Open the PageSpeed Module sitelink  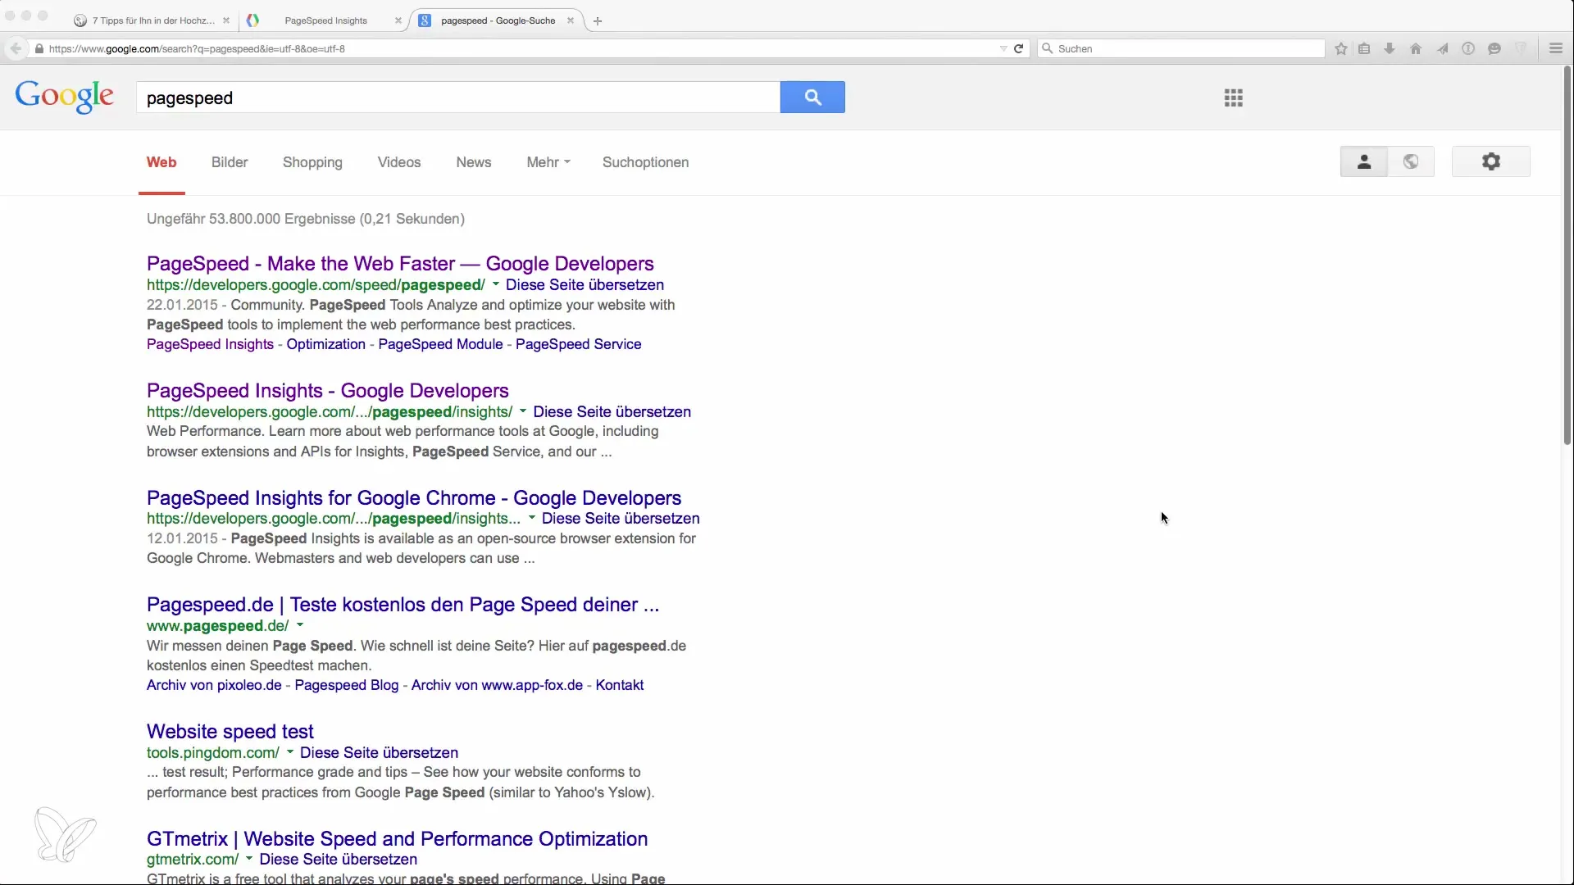[x=440, y=344]
